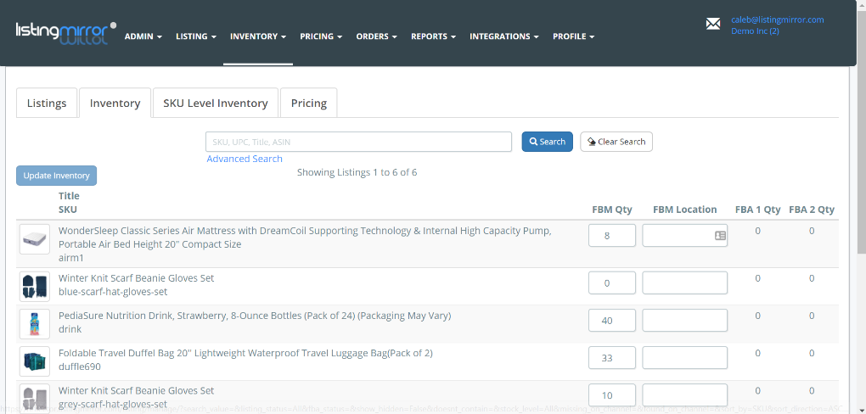Screen dimensions: 866x414
Task: Click the Clear Search button
Action: (x=616, y=142)
